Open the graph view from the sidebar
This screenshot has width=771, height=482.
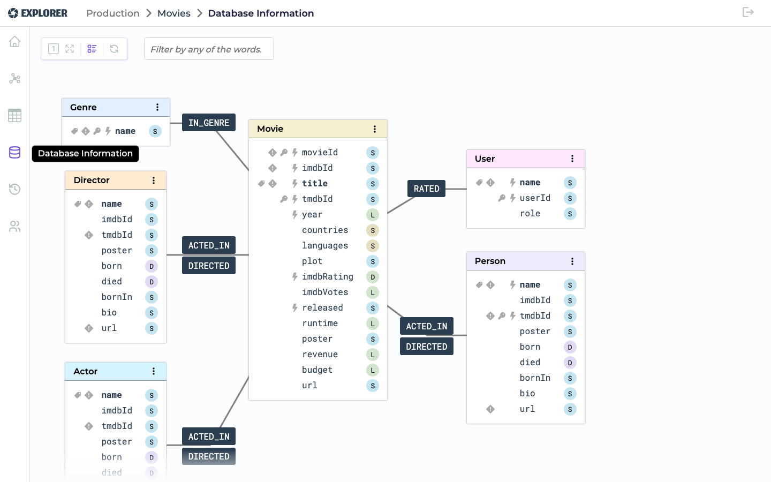[x=14, y=79]
